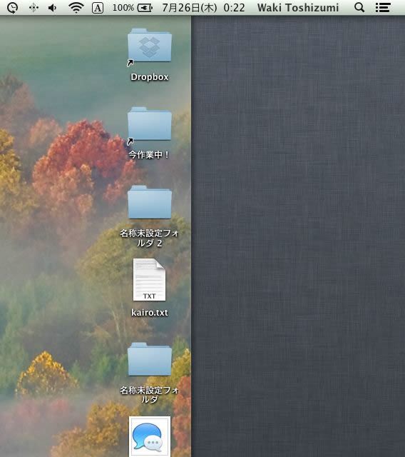This screenshot has width=405, height=457.
Task: Click the Bluetooth status icon
Action: 34,8
